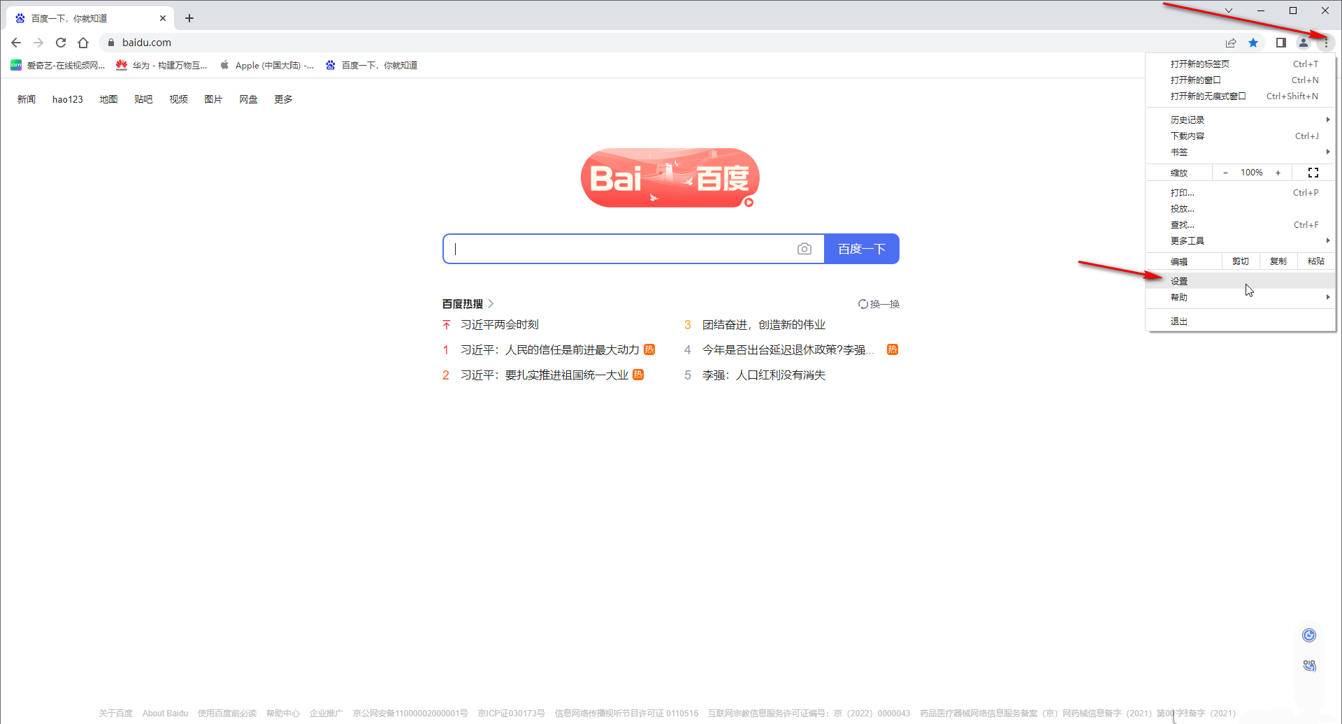Click the tab search chevron in title bar
This screenshot has height=724, width=1342.
pyautogui.click(x=1229, y=10)
